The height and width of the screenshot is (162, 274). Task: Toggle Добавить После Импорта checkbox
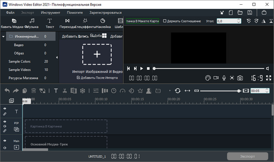click(78, 78)
